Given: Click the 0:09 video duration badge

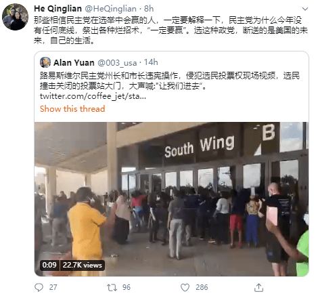Looking at the screenshot, I should coord(49,265).
